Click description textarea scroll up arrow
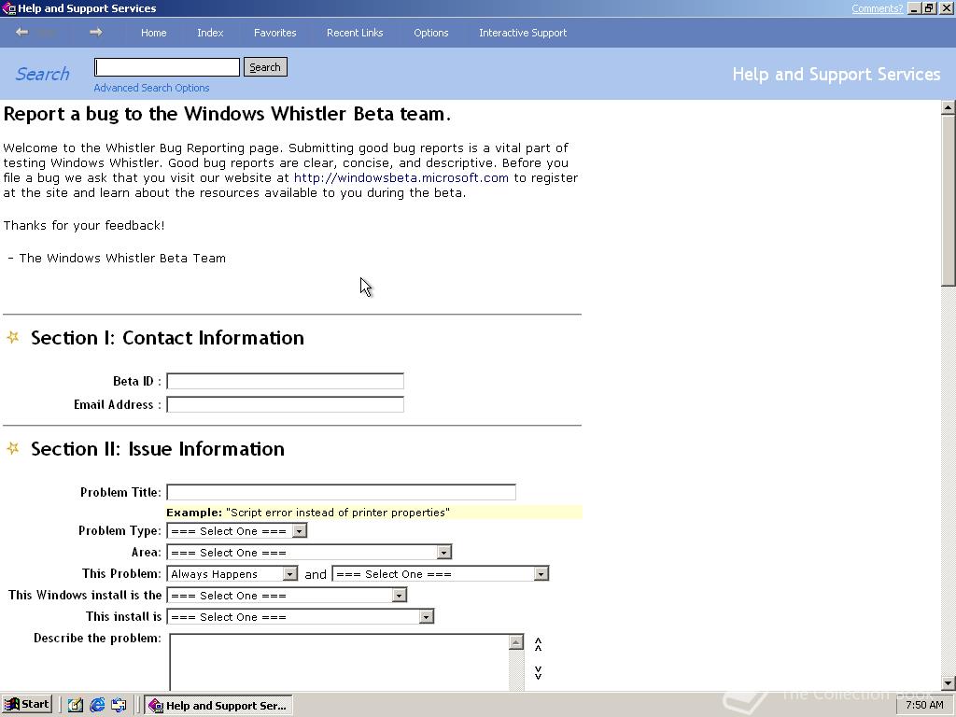The image size is (956, 717). tap(515, 642)
